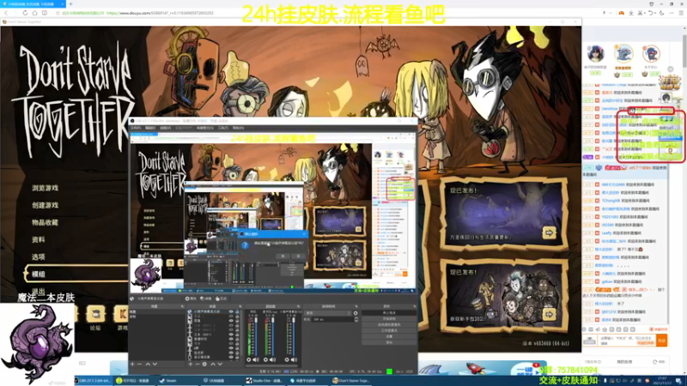Click the OBS Stop Streaming button
The image size is (687, 386).
point(389,313)
